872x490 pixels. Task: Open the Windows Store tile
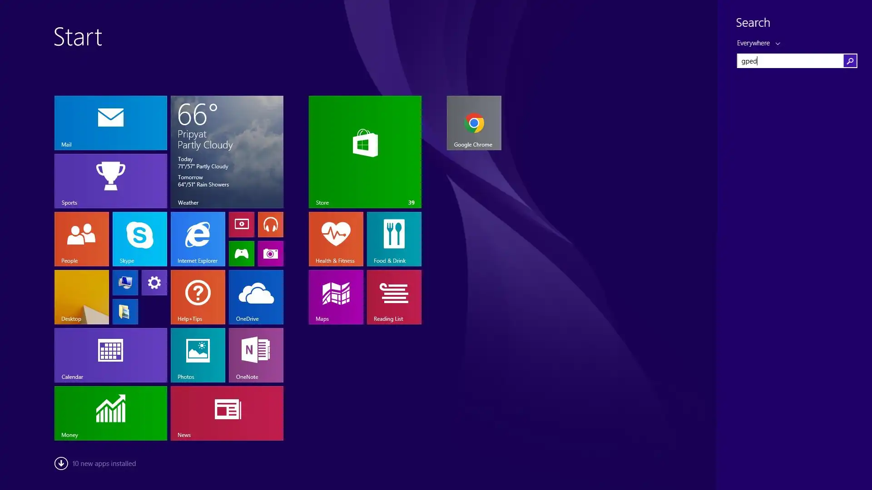365,152
